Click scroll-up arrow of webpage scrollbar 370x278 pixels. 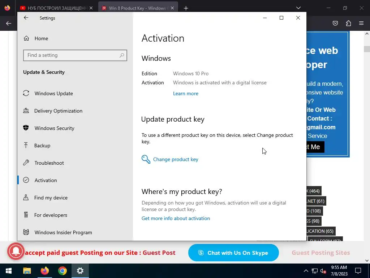click(x=367, y=34)
